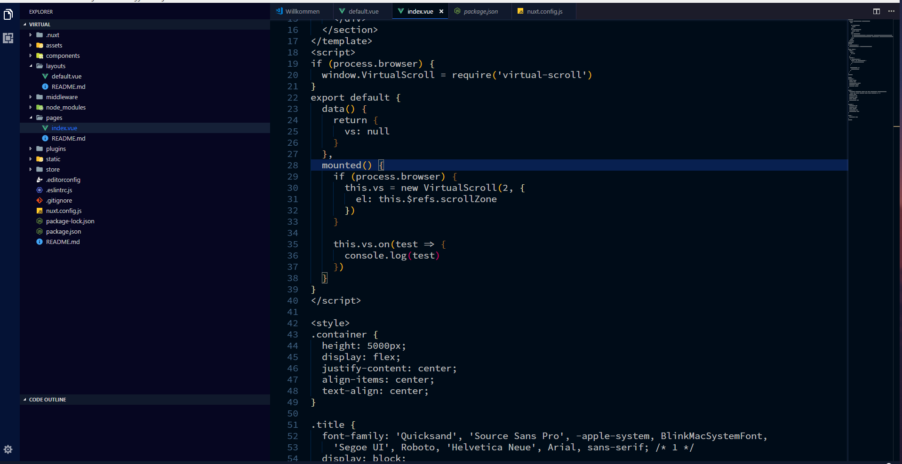The width and height of the screenshot is (902, 464).
Task: Select the index.vue editor tab
Action: pos(420,11)
